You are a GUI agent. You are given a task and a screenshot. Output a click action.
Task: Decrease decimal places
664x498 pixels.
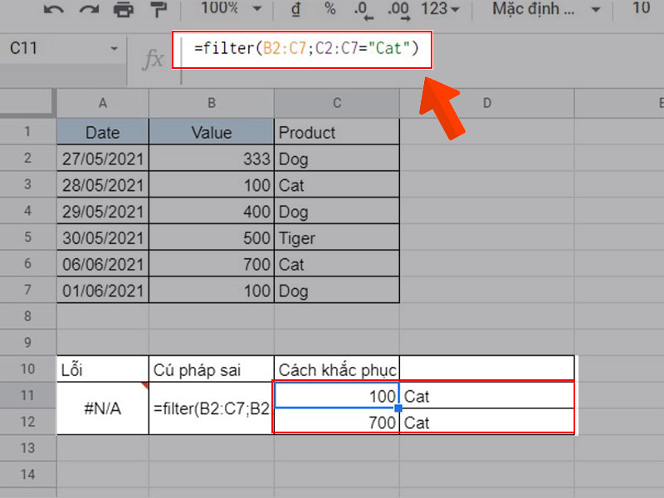(364, 11)
